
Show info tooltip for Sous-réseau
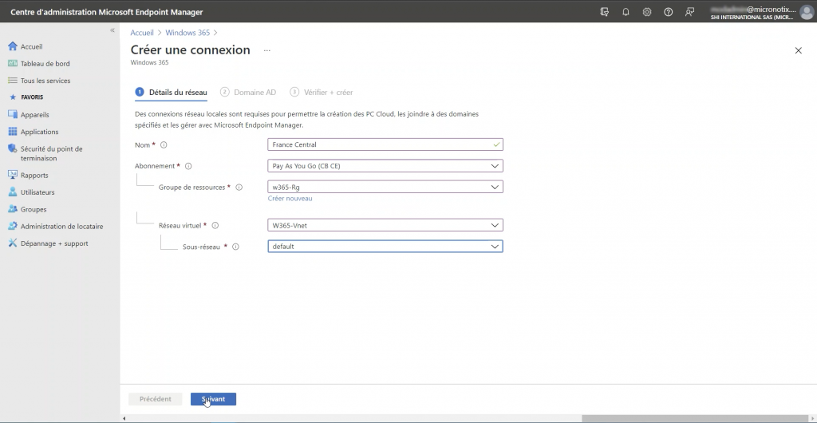point(235,247)
